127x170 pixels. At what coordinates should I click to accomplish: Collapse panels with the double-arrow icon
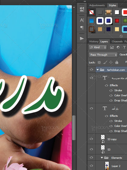(85, 1)
